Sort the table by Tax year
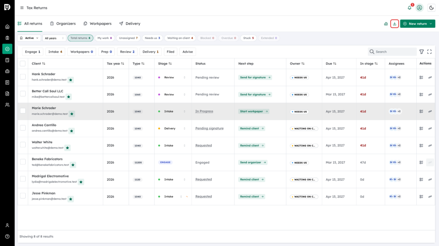This screenshot has height=246, width=439. pyautogui.click(x=115, y=64)
